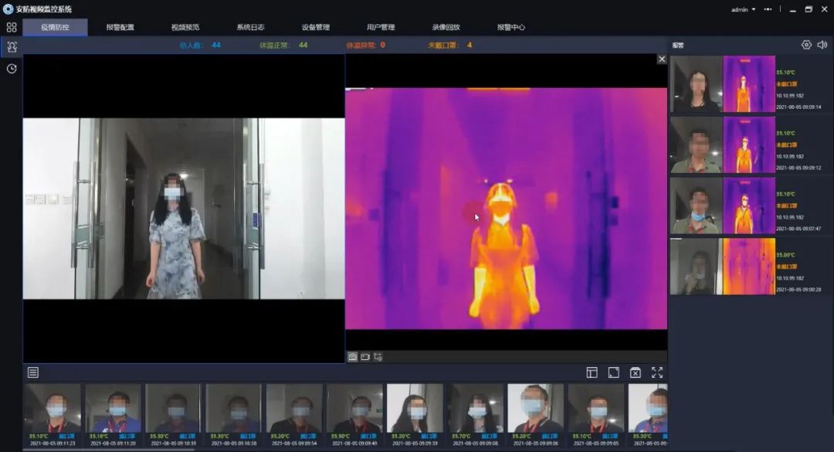Image resolution: width=834 pixels, height=452 pixels.
Task: Open capture thumbnail timestamped 09:09:06
Action: pyautogui.click(x=536, y=415)
